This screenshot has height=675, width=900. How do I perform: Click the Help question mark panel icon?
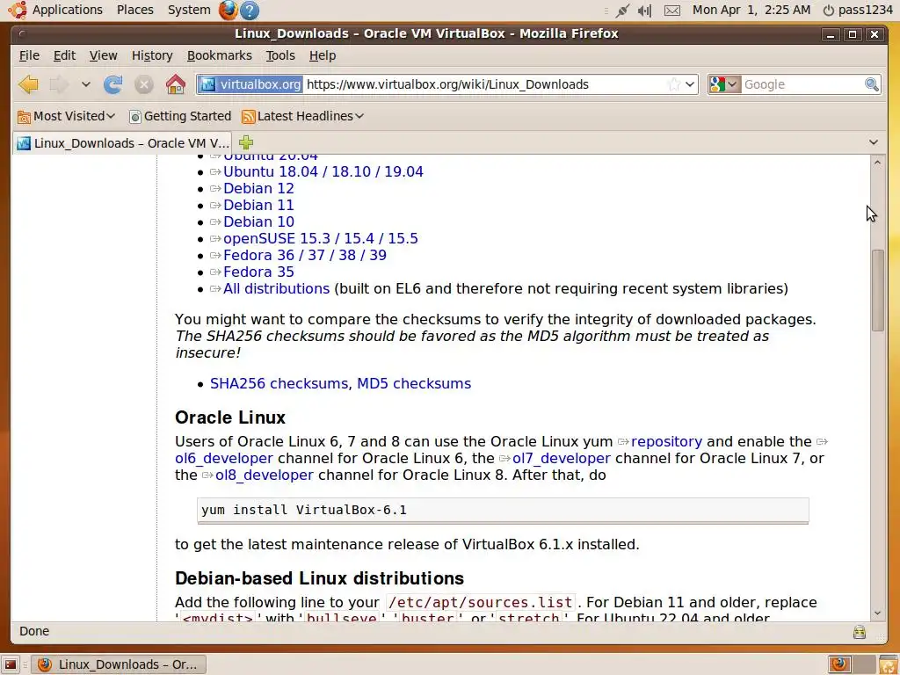249,10
